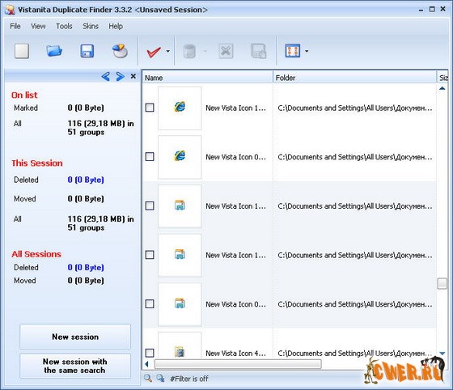Open a saved session with folder icon
This screenshot has width=453, height=390.
pos(54,51)
